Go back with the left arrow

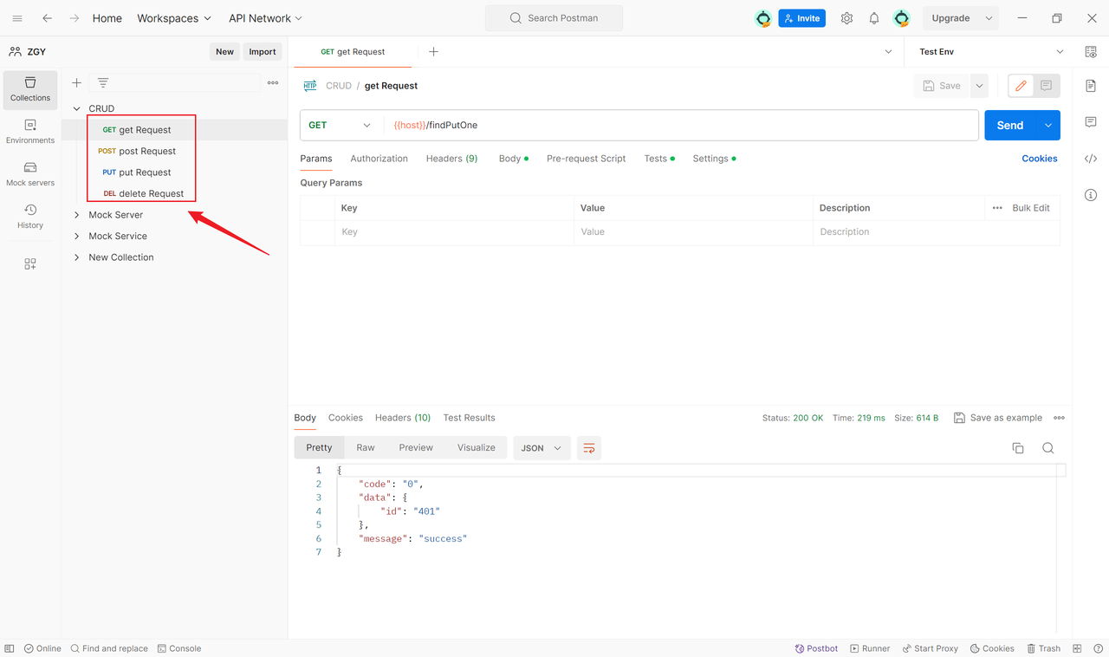point(47,18)
